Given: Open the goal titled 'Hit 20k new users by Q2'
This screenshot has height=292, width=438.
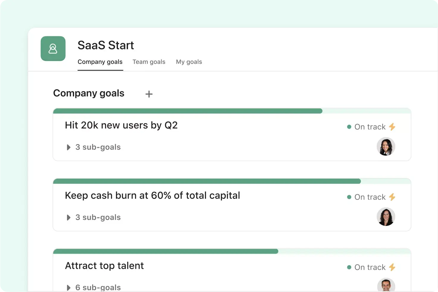Looking at the screenshot, I should [x=121, y=125].
